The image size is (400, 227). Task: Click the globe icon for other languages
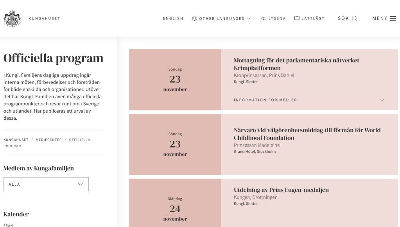pyautogui.click(x=194, y=18)
